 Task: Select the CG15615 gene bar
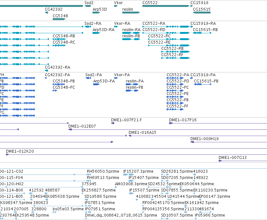(202, 13)
